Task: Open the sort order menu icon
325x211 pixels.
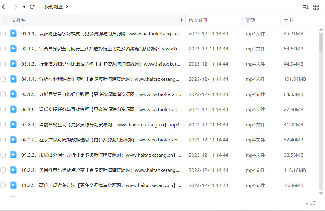Action: click(x=305, y=7)
